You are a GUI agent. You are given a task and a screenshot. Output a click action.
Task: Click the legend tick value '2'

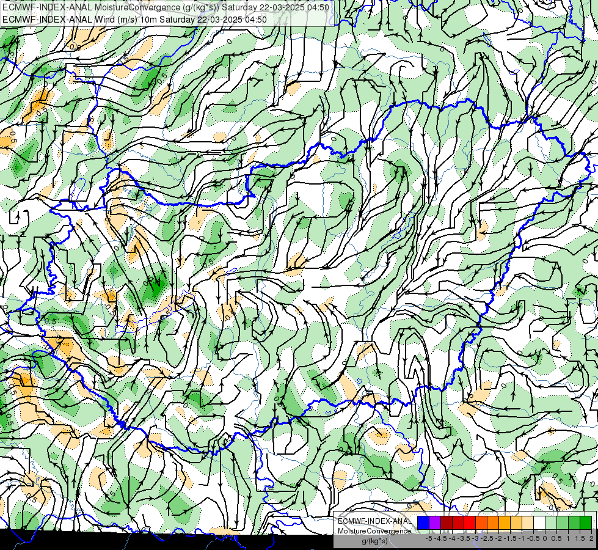click(591, 538)
